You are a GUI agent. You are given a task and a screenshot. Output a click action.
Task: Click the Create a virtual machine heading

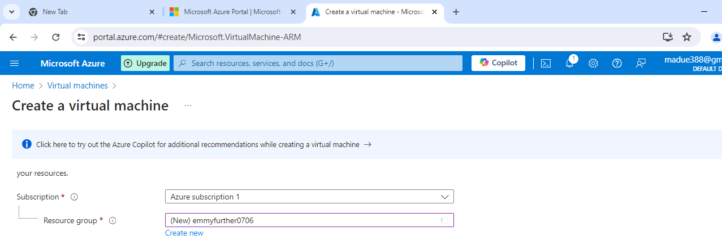coord(90,105)
